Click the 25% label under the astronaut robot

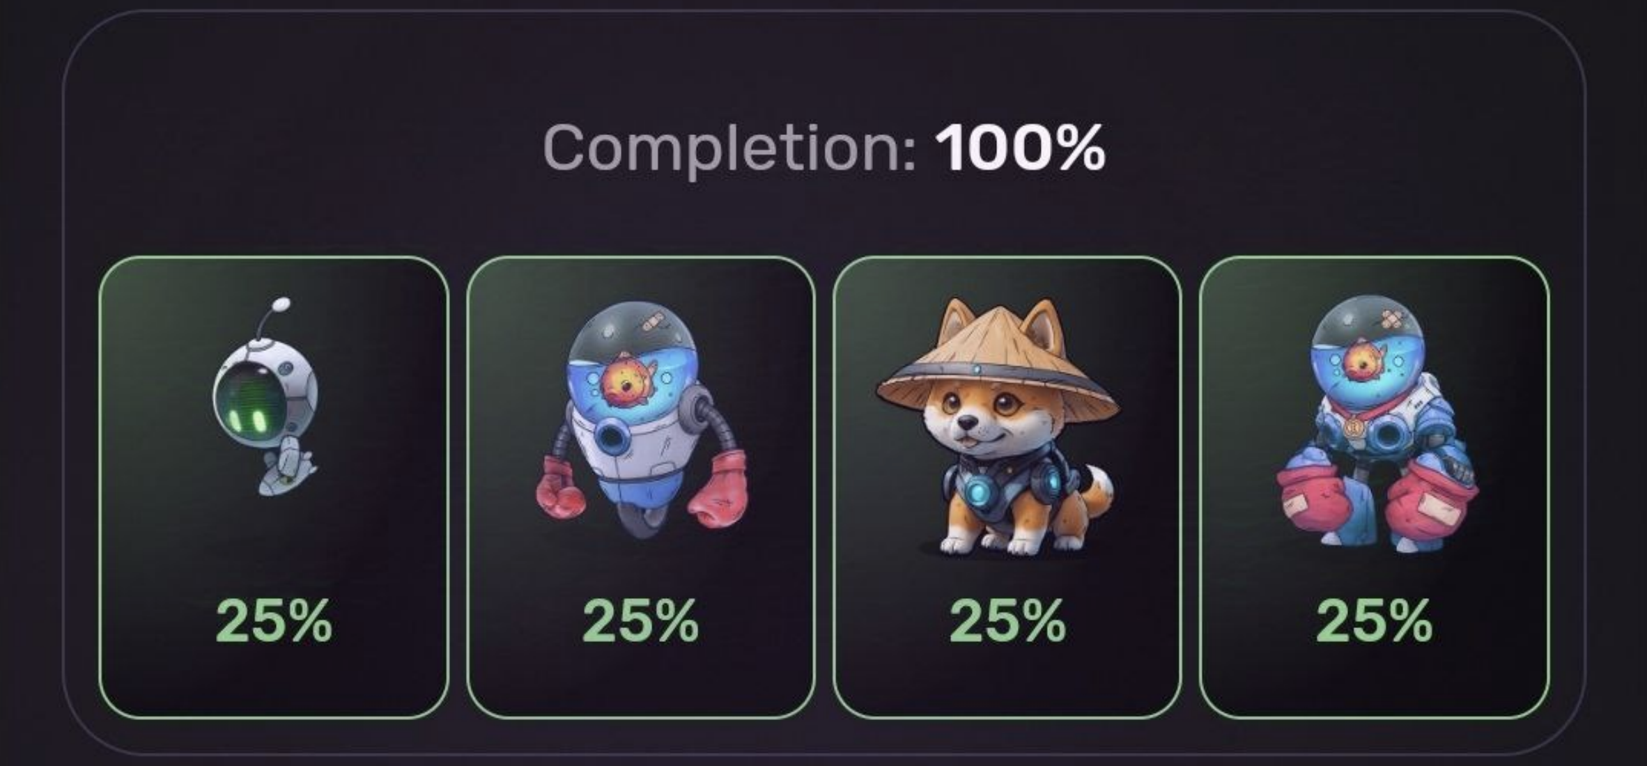coord(274,621)
